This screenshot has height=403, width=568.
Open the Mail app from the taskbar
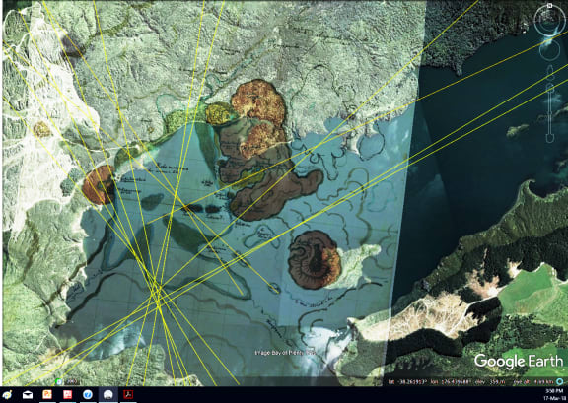click(x=28, y=395)
